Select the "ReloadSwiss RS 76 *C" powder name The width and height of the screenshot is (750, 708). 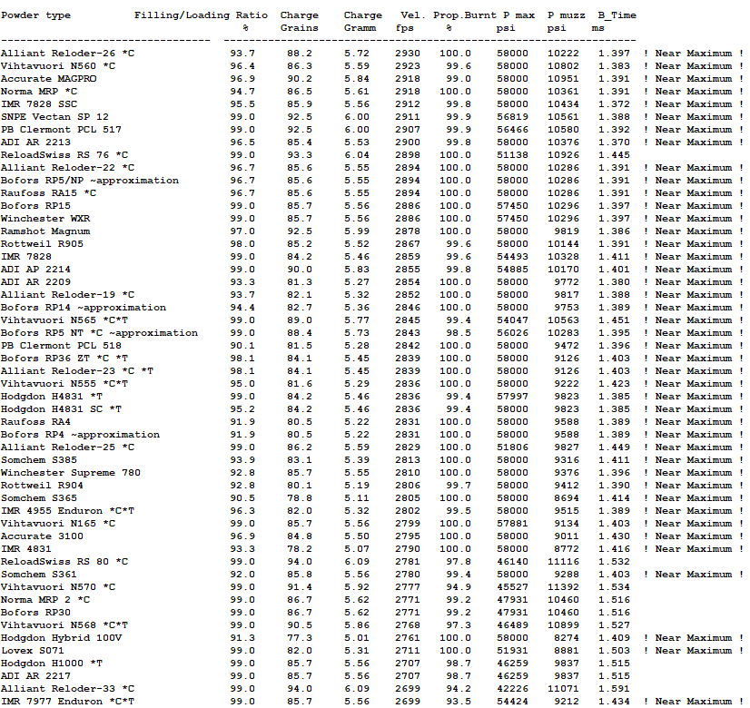pyautogui.click(x=64, y=155)
